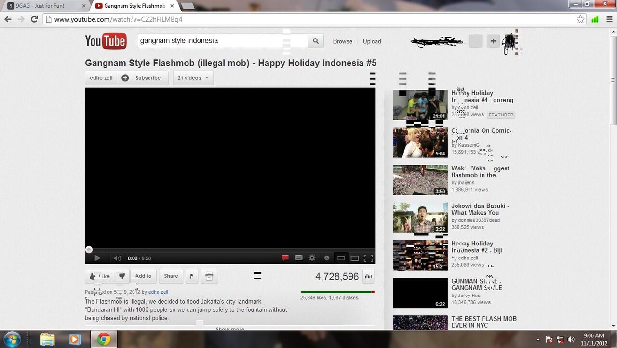Viewport: 617px width, 348px height.
Task: Like the video with thumbs up
Action: (100, 276)
